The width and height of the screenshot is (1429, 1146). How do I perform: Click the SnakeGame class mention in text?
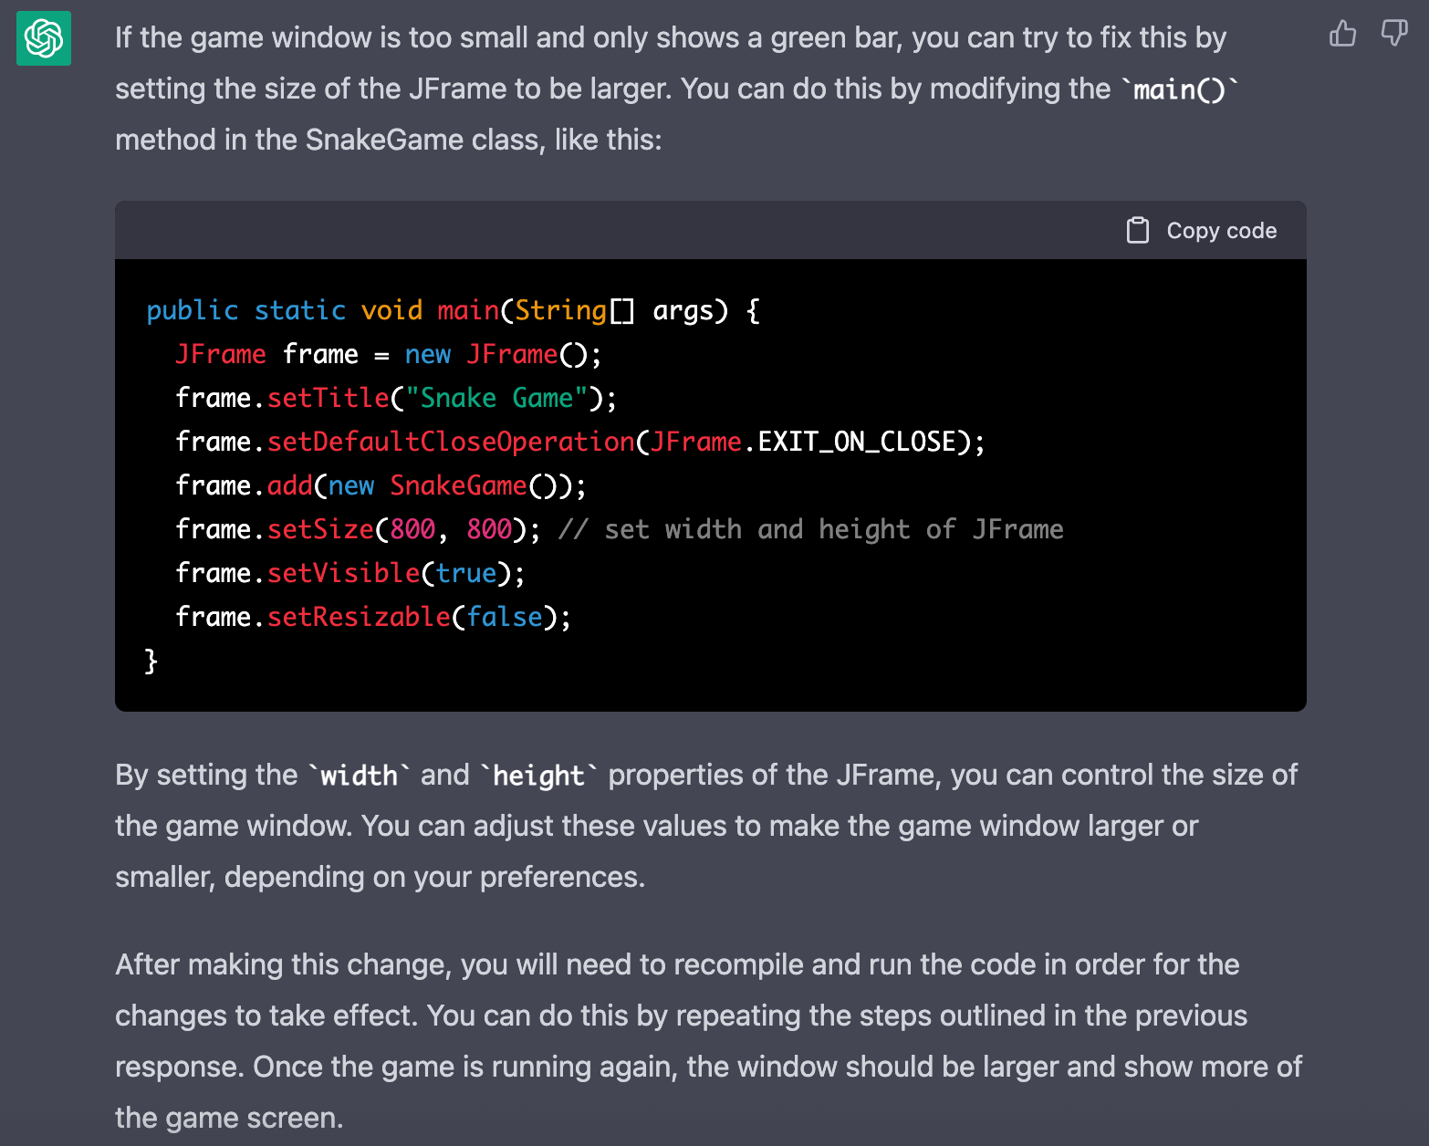381,139
